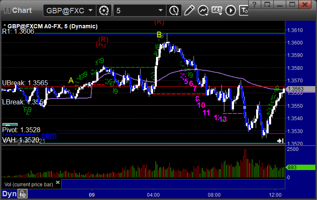317x200 pixels.
Task: Select the 1.3540 price axis label
Action: [x=295, y=119]
